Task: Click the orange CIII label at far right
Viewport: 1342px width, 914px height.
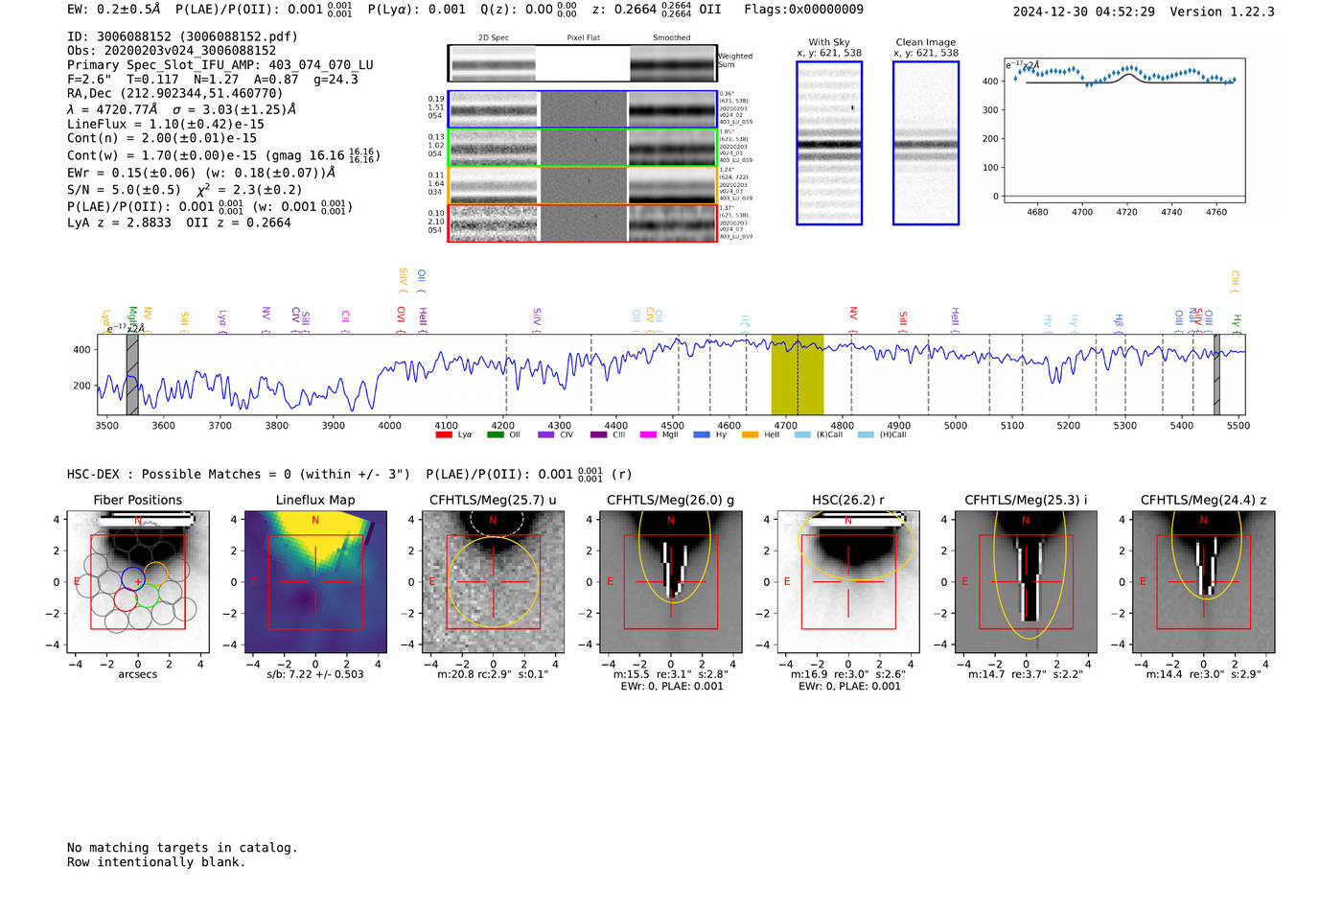Action: (1235, 282)
